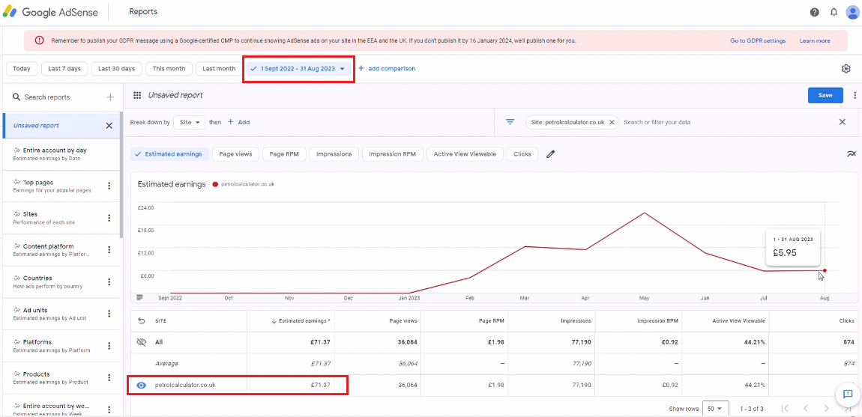Open Go to GDPR settings link
862x417 pixels.
[x=758, y=40]
